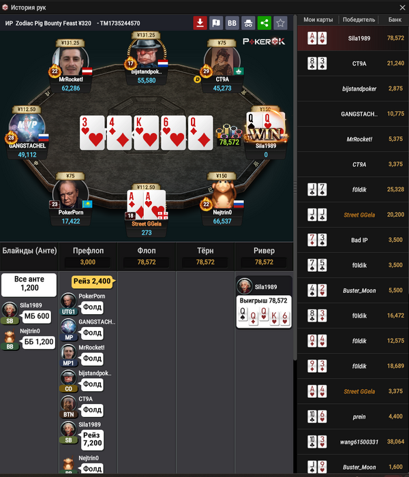Viewport: 409px width, 477px height.
Task: Click the PokerPorn player avatar
Action: point(71,194)
